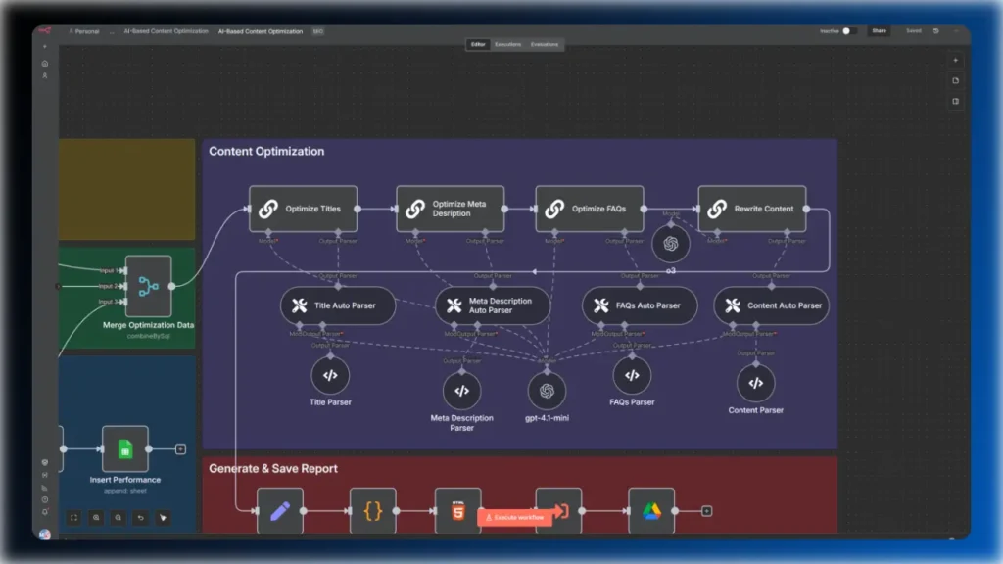1003x564 pixels.
Task: Open the curly-braces JSON node
Action: pyautogui.click(x=373, y=510)
